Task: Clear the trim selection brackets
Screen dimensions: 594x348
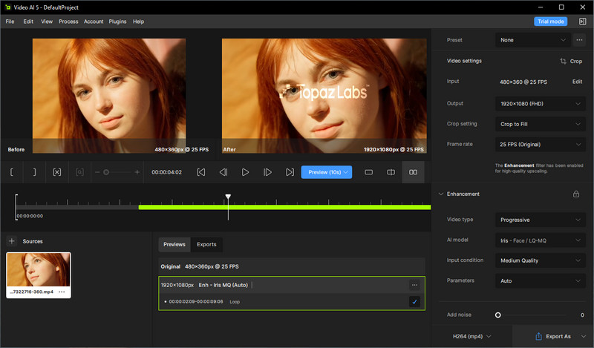Action: pyautogui.click(x=57, y=172)
